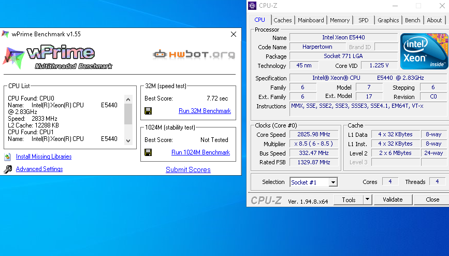The image size is (449, 256).
Task: Close the wPrime Benchmark window
Action: pyautogui.click(x=234, y=34)
